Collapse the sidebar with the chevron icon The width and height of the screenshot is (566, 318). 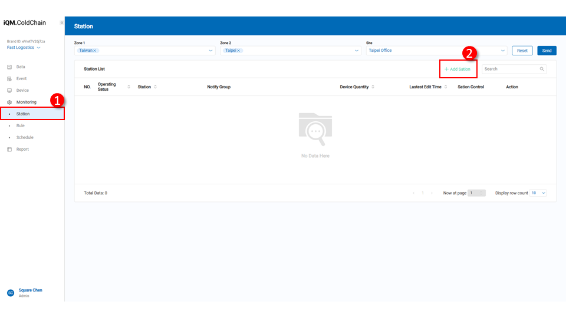(61, 23)
